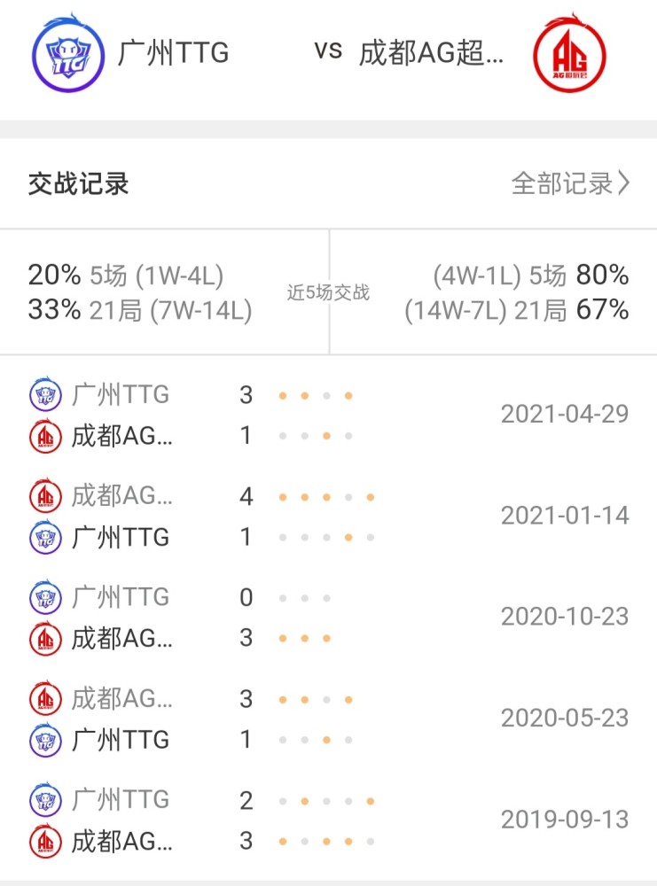
Task: Expand 全部记录 with the chevron arrow
Action: [x=623, y=183]
